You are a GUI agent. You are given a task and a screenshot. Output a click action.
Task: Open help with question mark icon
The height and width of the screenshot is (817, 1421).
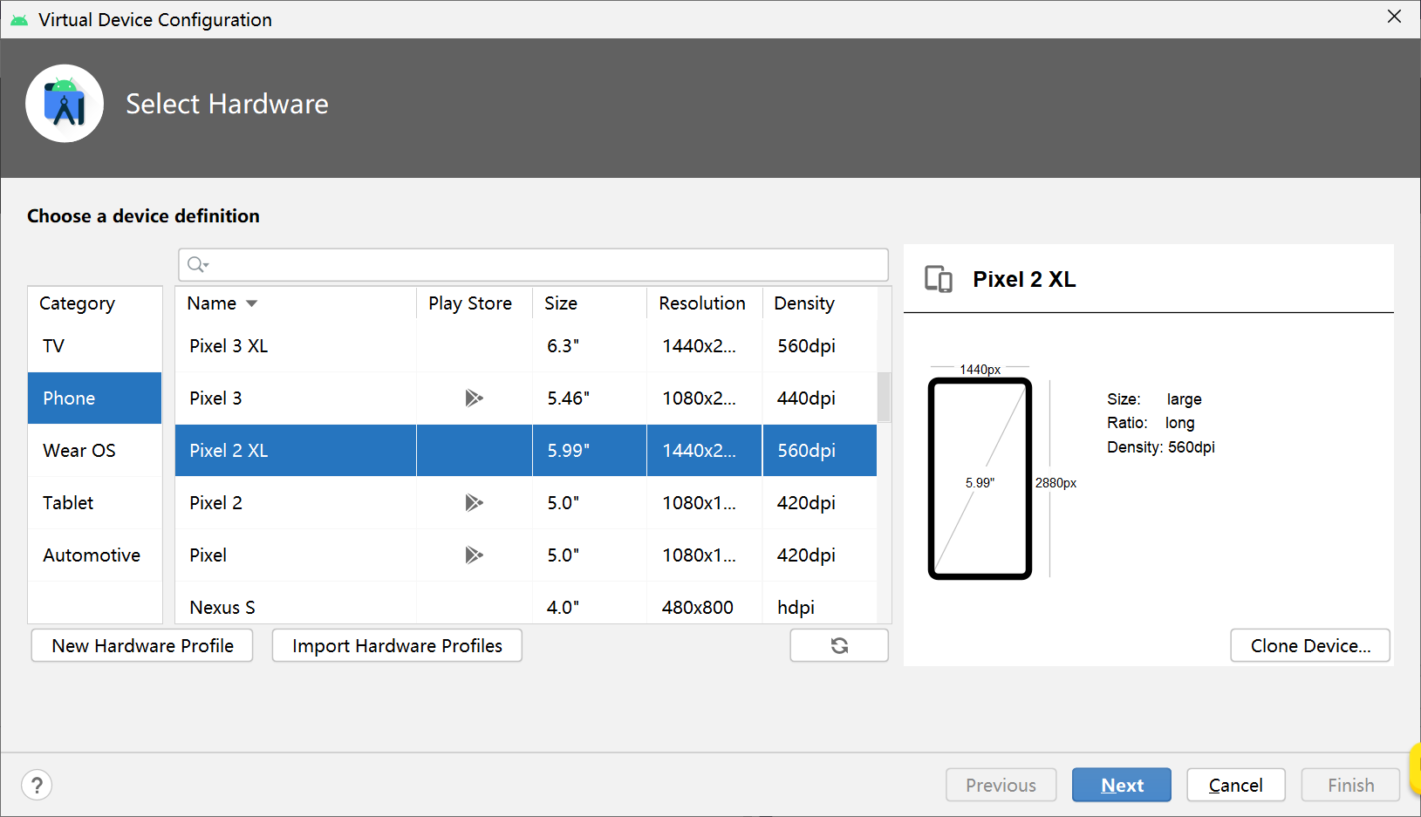click(x=37, y=785)
